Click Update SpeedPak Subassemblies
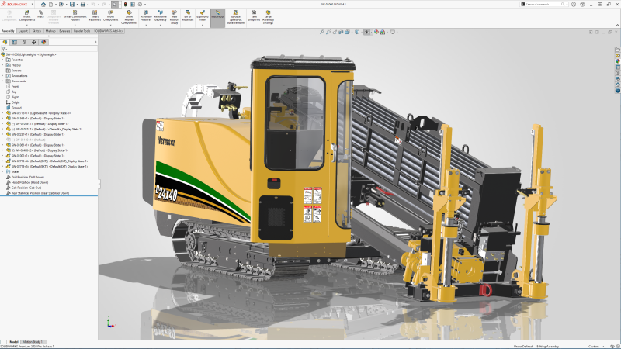 point(236,17)
